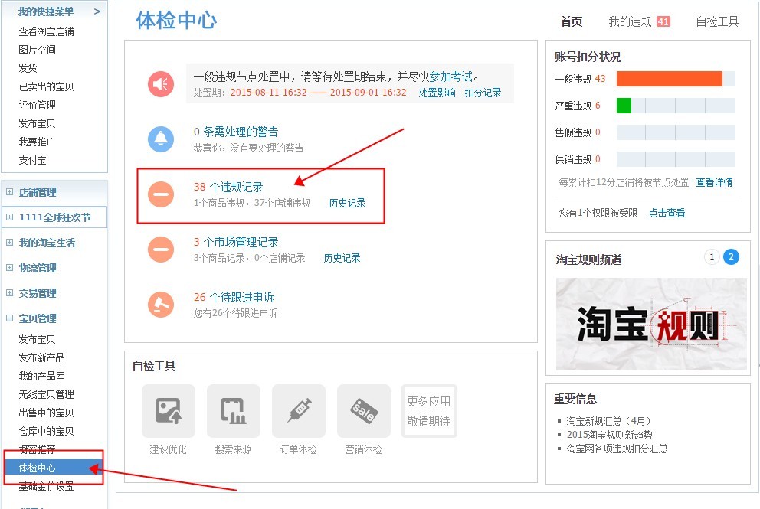Open 查看淘宝店铺 in quick menu
This screenshot has width=760, height=509.
[x=46, y=31]
